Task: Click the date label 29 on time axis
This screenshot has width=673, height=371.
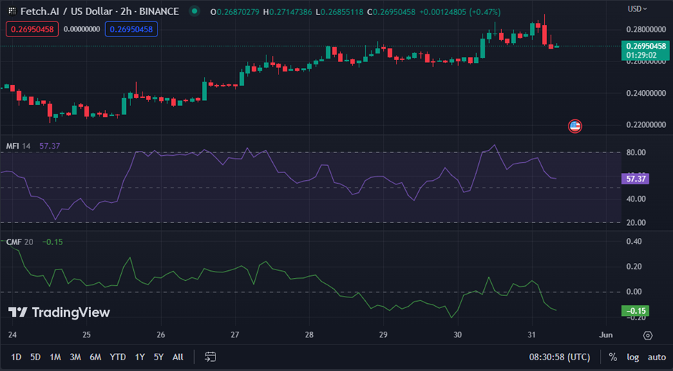Action: [x=383, y=335]
